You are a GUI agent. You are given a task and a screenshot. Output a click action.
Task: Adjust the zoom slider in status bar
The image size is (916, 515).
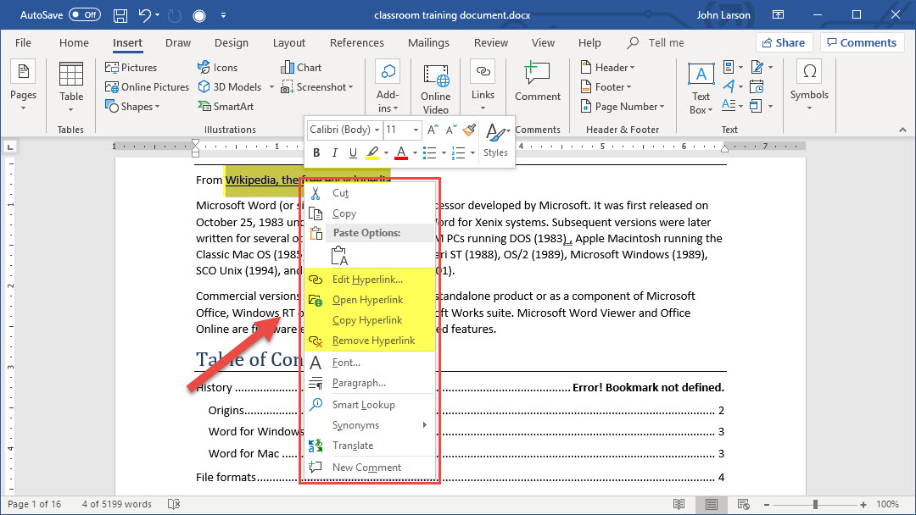click(814, 505)
